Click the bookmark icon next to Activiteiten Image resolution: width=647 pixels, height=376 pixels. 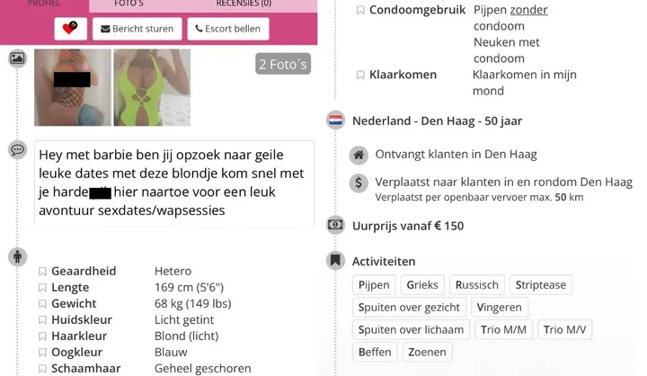pyautogui.click(x=335, y=261)
